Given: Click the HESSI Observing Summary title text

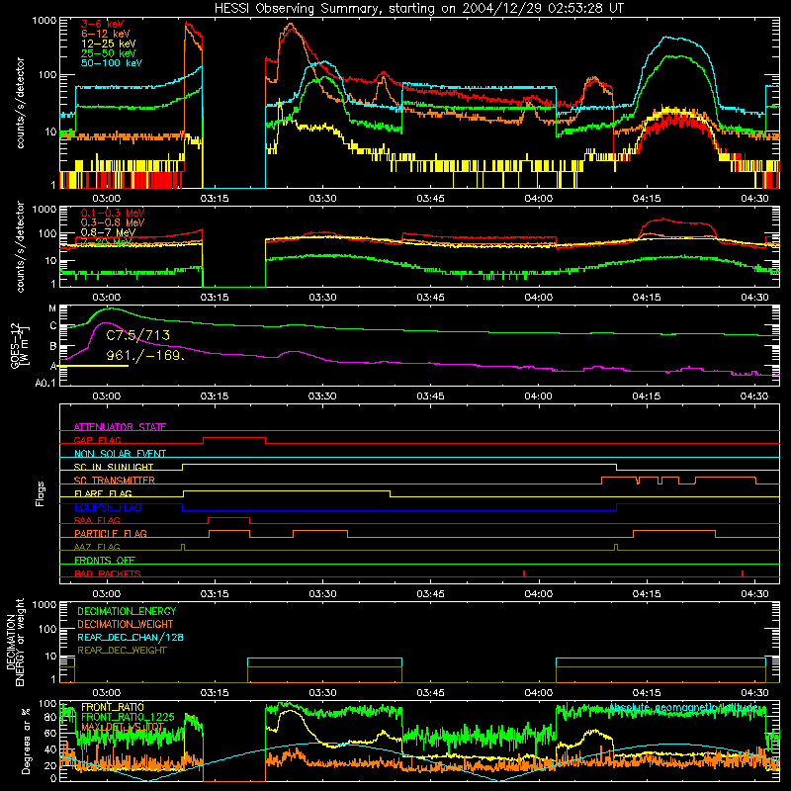Looking at the screenshot, I should [x=418, y=8].
